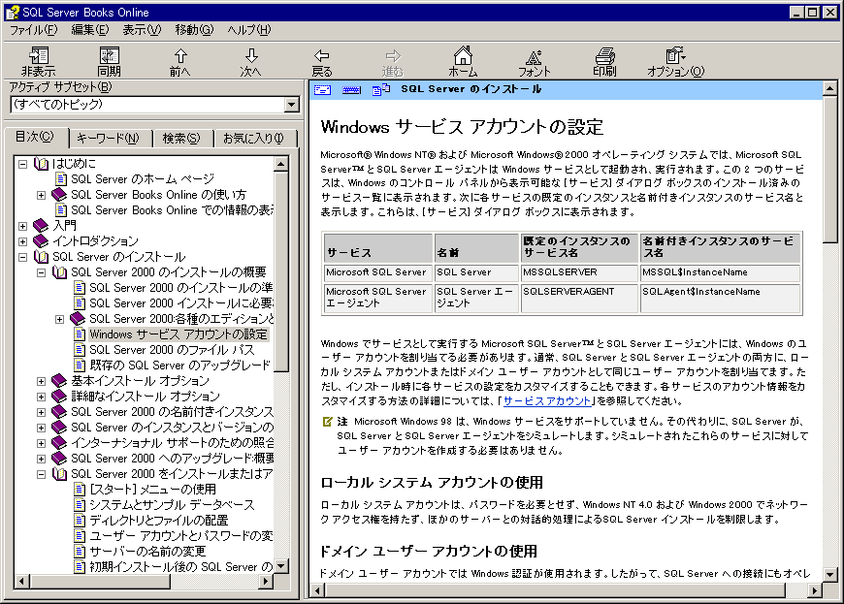The image size is (844, 604).
Task: Collapse SQL Server 2000 のインストールの概要 node
Action: (x=41, y=272)
